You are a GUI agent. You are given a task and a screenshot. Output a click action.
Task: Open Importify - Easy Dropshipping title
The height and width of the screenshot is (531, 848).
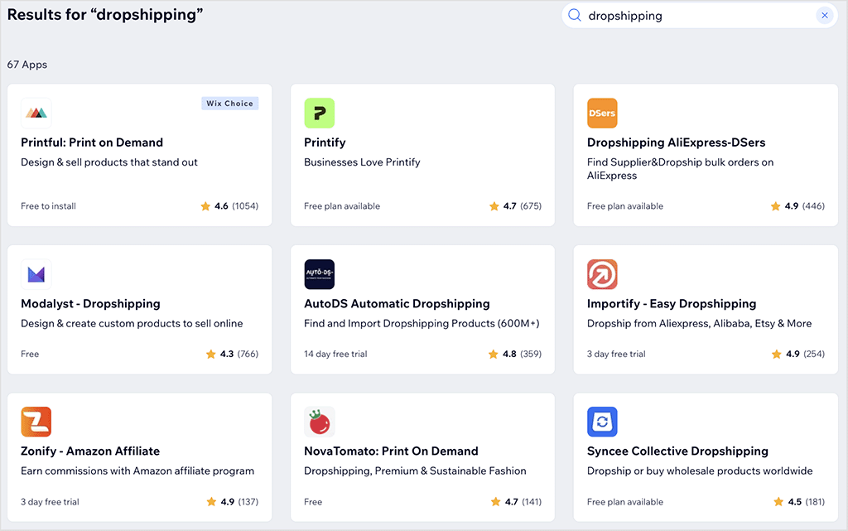point(672,303)
